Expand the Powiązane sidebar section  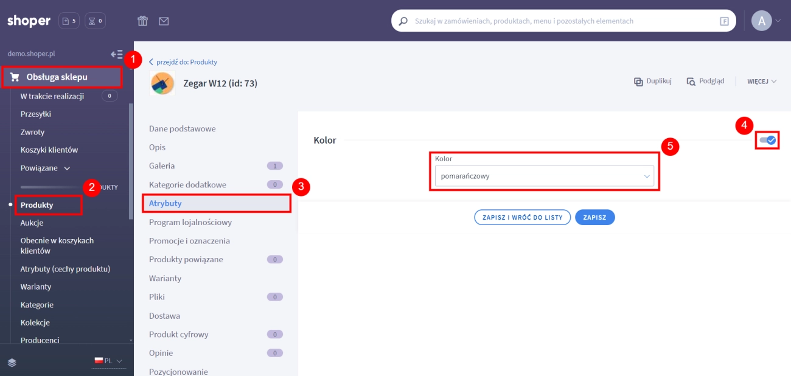(45, 168)
